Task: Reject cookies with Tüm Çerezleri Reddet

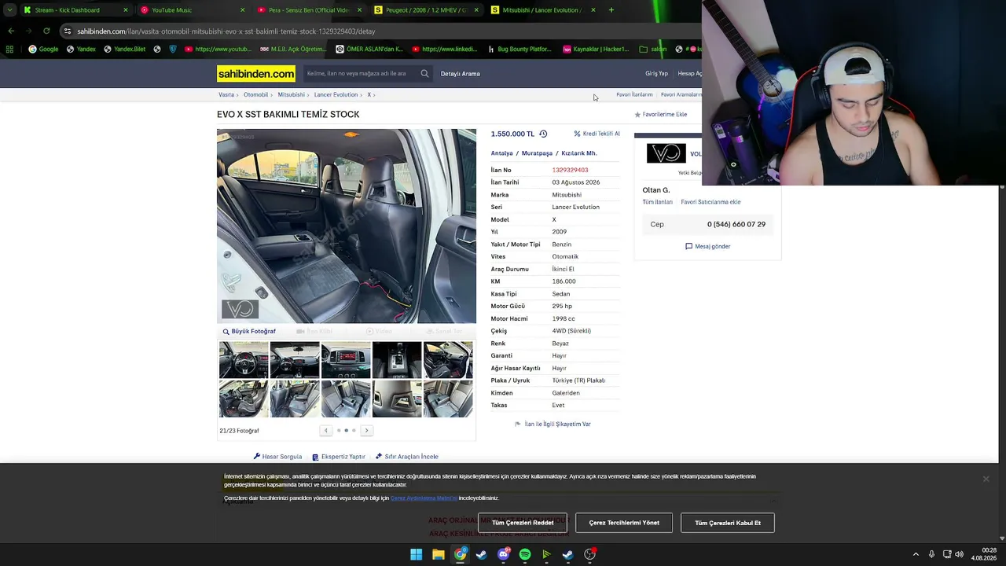Action: coord(523,523)
